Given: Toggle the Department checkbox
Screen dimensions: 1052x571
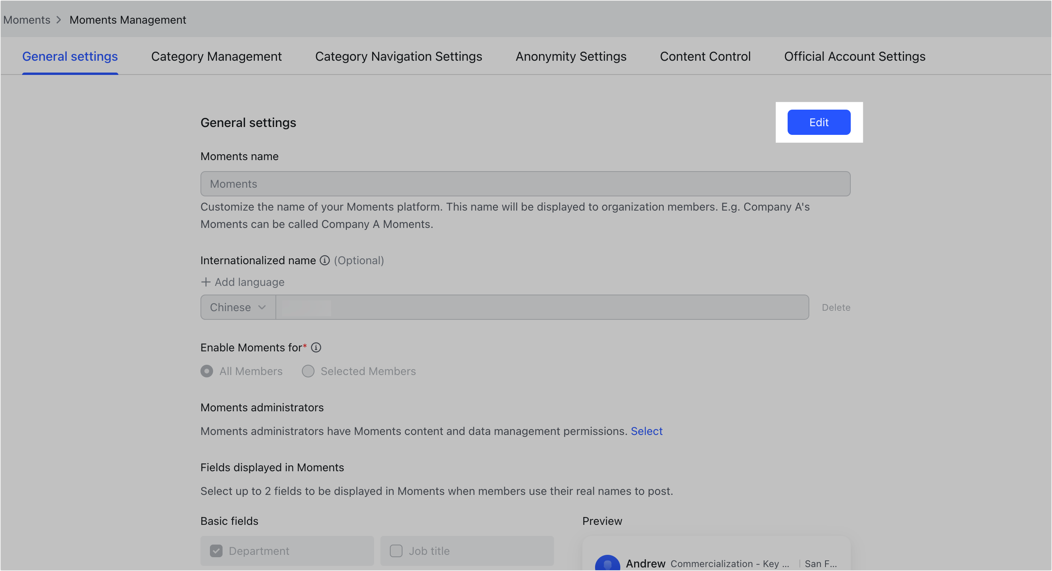Looking at the screenshot, I should tap(216, 550).
